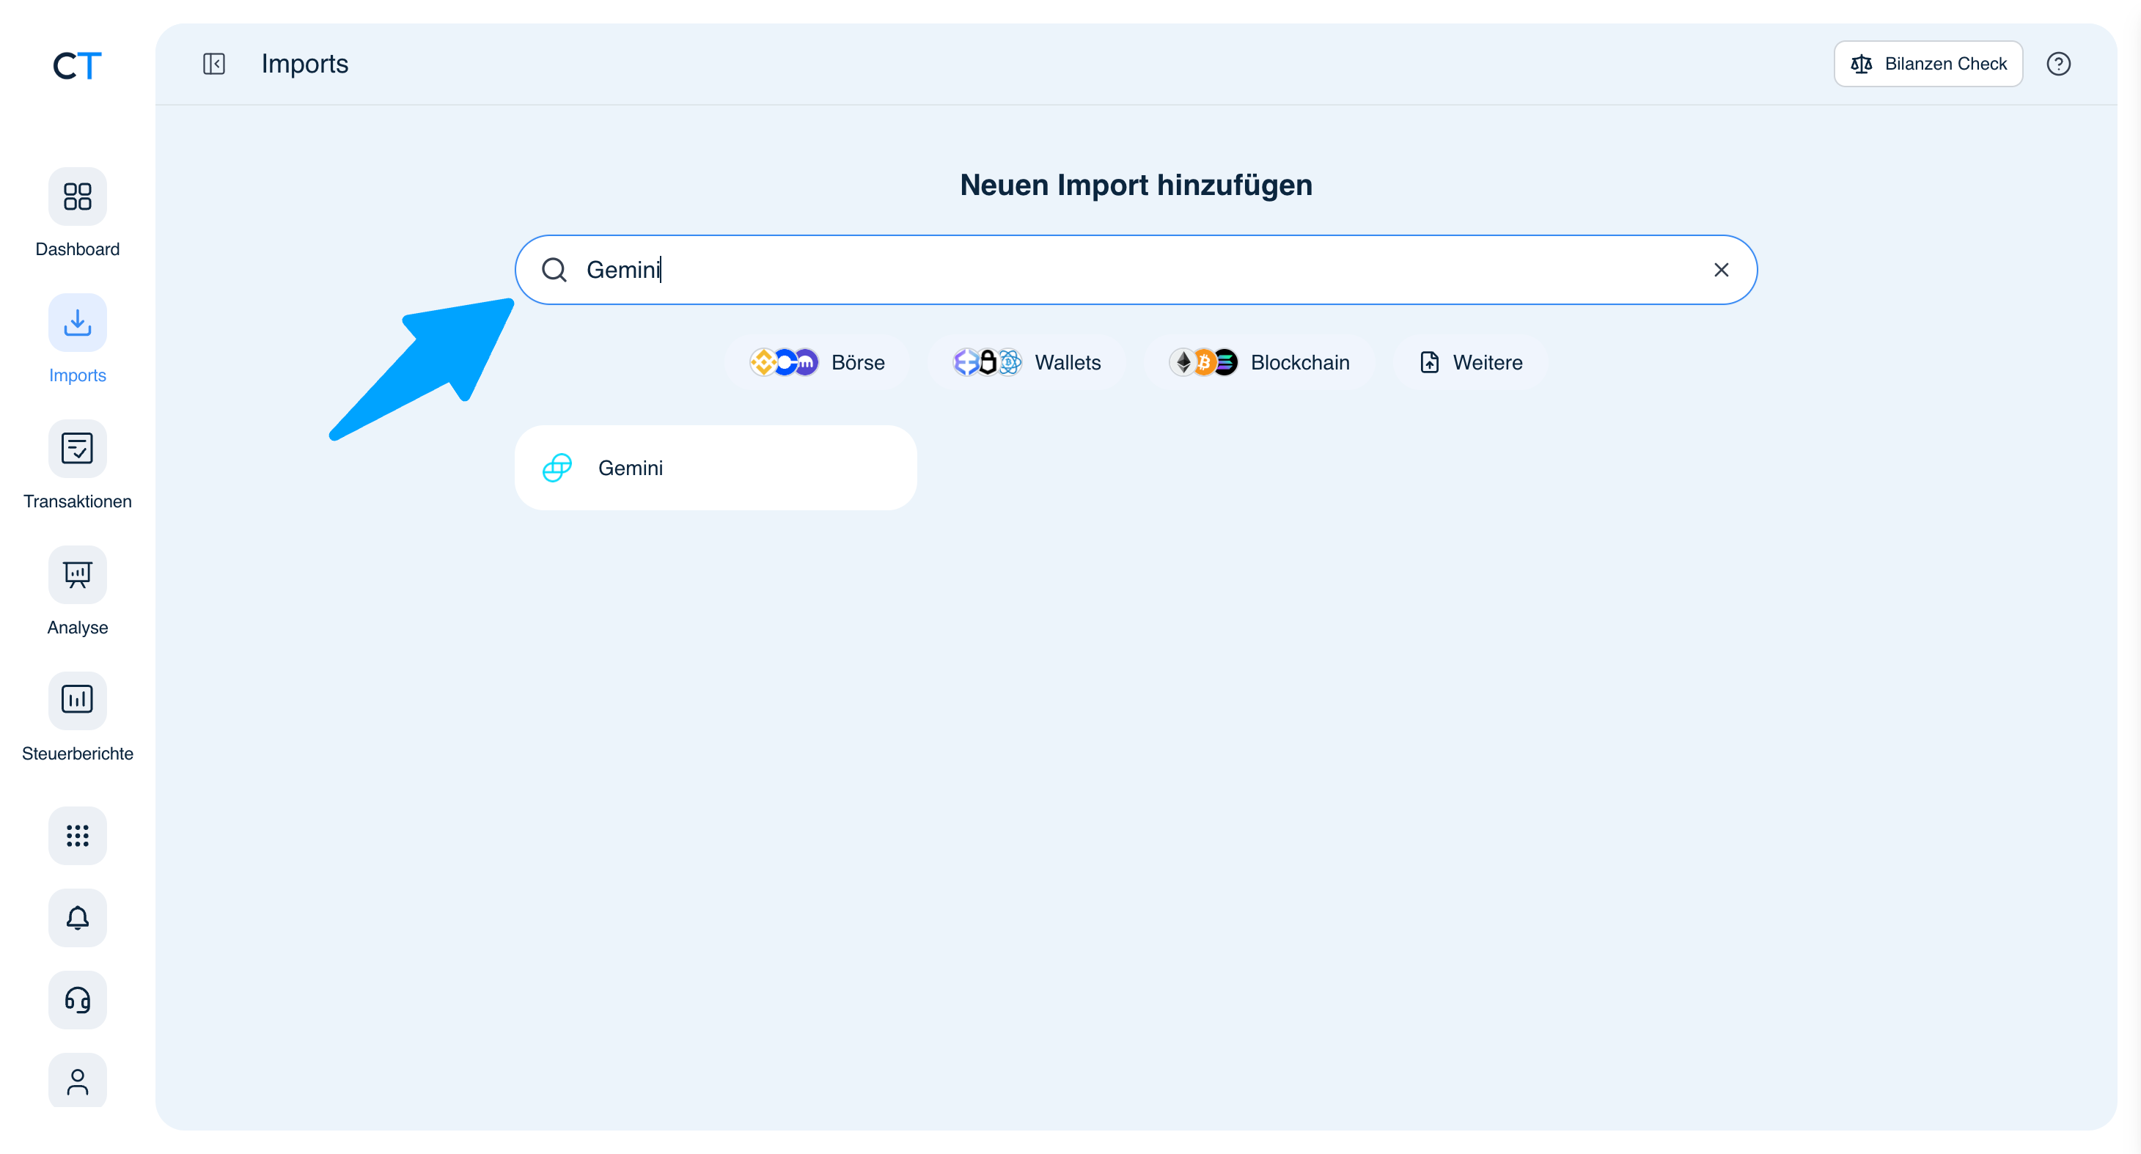Open support via the headset icon
The width and height of the screenshot is (2141, 1154).
tap(77, 999)
